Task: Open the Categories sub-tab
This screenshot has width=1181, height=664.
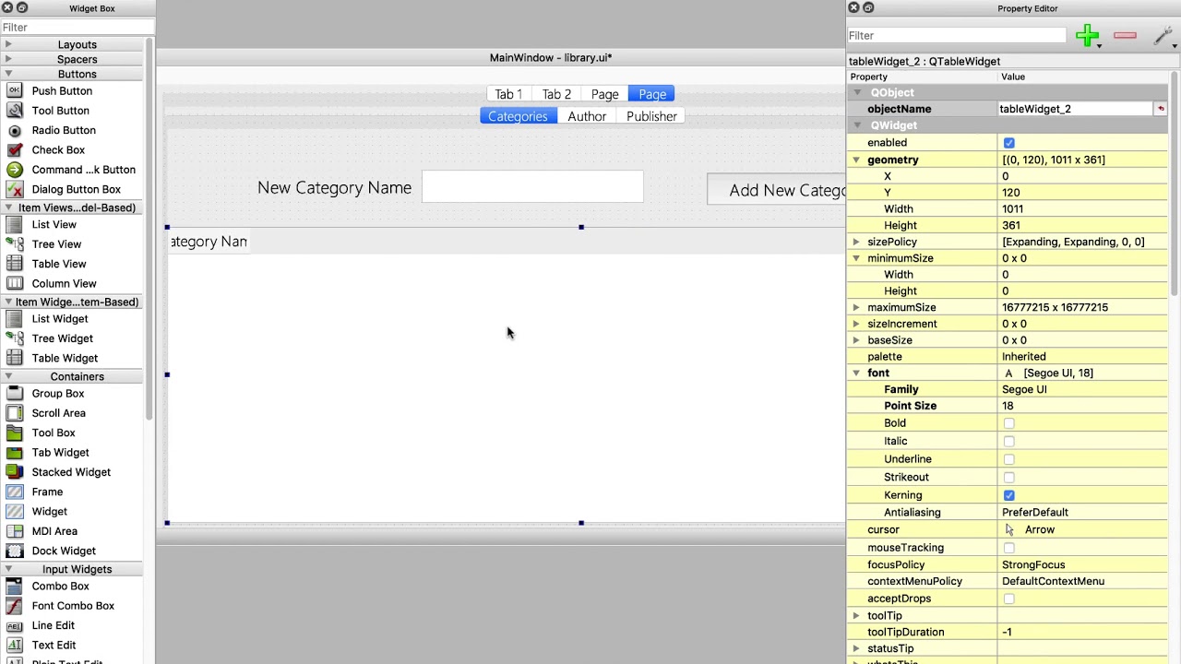Action: point(518,116)
